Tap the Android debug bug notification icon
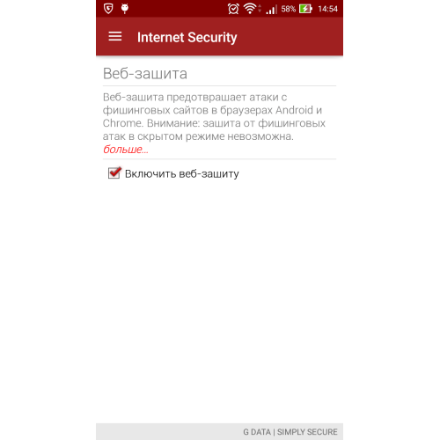 pos(125,9)
